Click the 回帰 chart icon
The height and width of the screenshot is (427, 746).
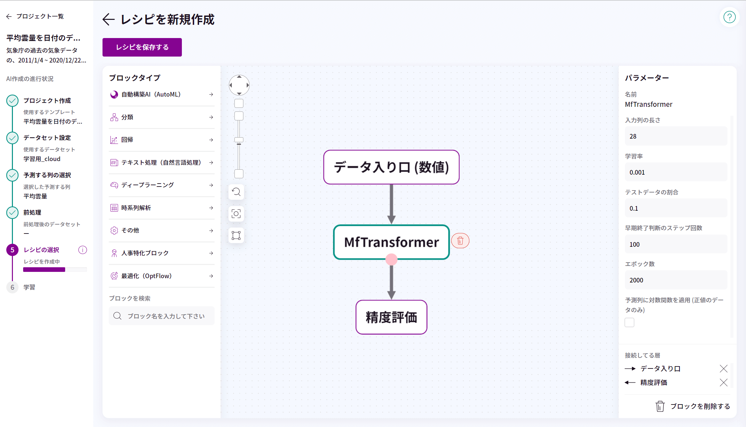pyautogui.click(x=114, y=140)
